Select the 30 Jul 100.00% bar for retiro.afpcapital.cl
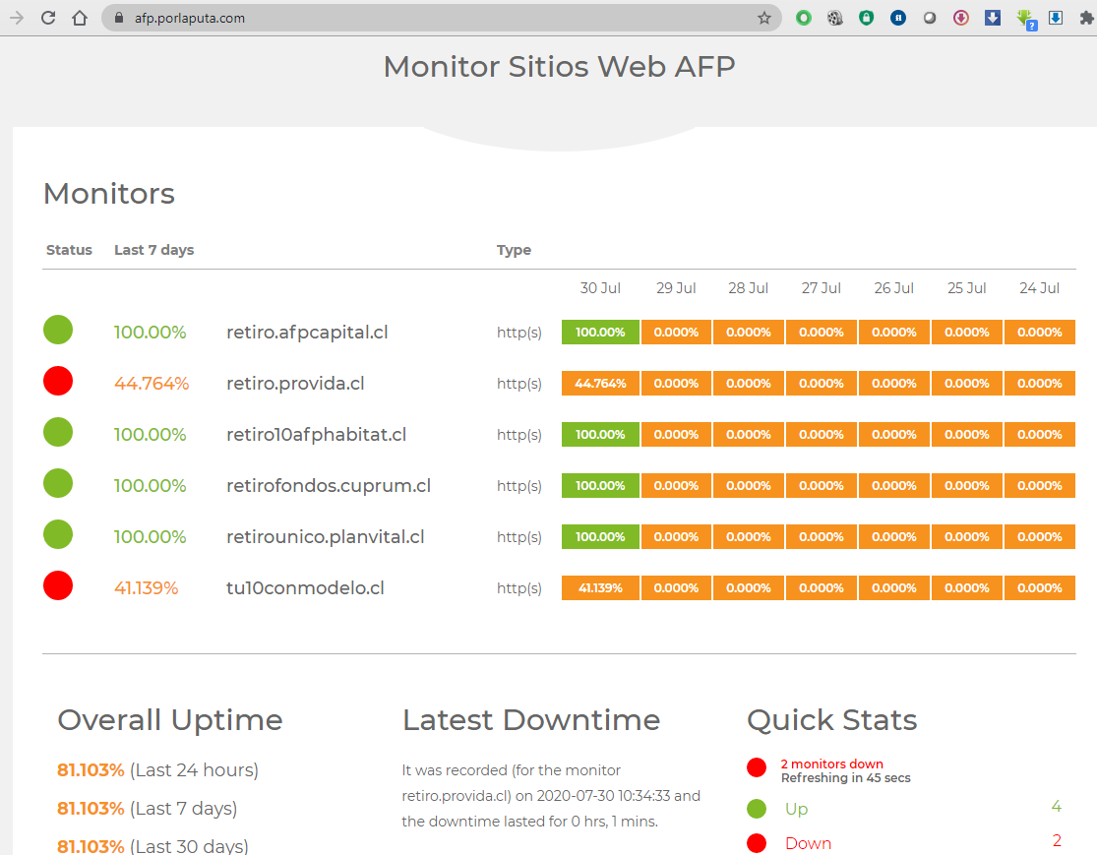This screenshot has width=1097, height=855. coord(600,333)
